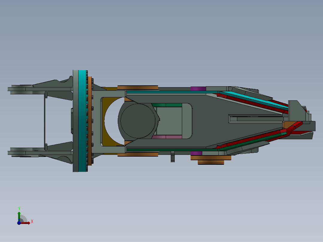
Task: Select the large teal circular flange disc
Action: point(82,121)
